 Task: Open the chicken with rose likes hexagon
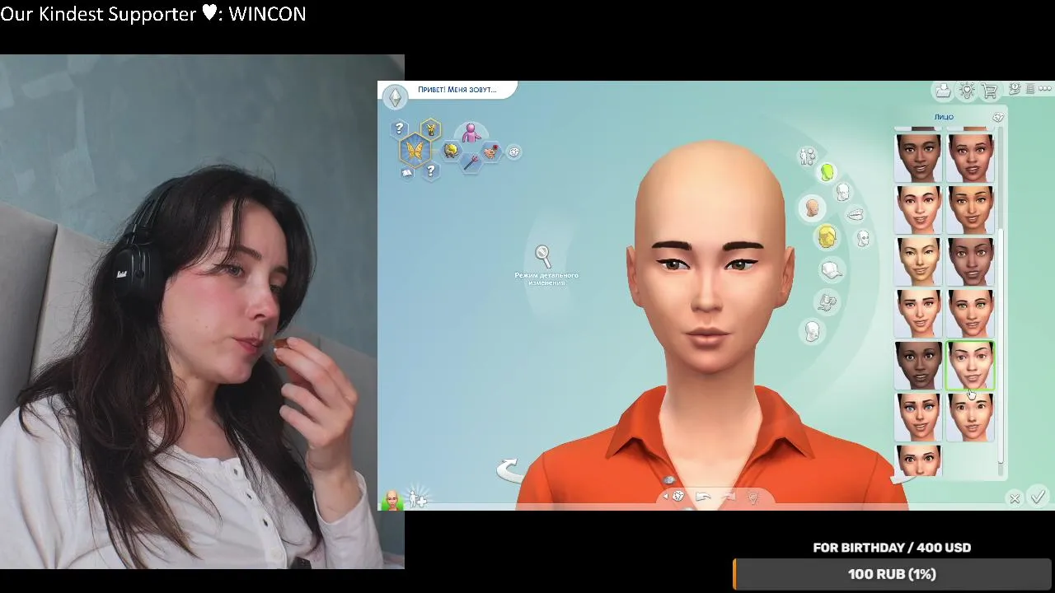click(491, 152)
